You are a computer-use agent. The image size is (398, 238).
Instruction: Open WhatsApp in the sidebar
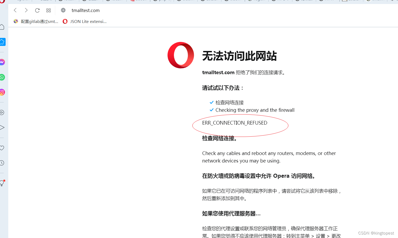click(x=2, y=77)
